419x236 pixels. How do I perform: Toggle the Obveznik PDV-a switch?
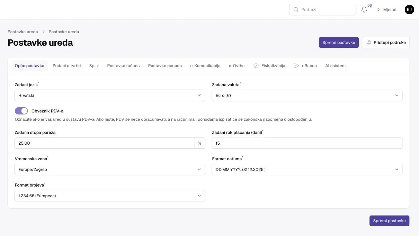21,111
